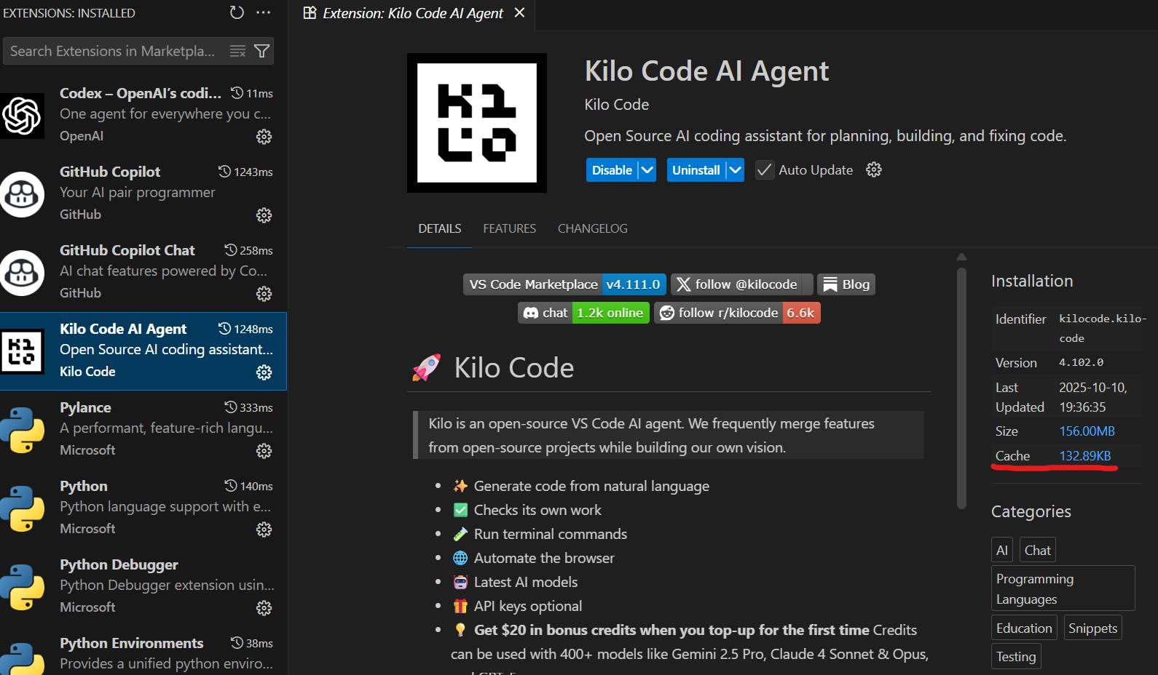
Task: Open manage gear for GitHub Copilot
Action: point(264,215)
